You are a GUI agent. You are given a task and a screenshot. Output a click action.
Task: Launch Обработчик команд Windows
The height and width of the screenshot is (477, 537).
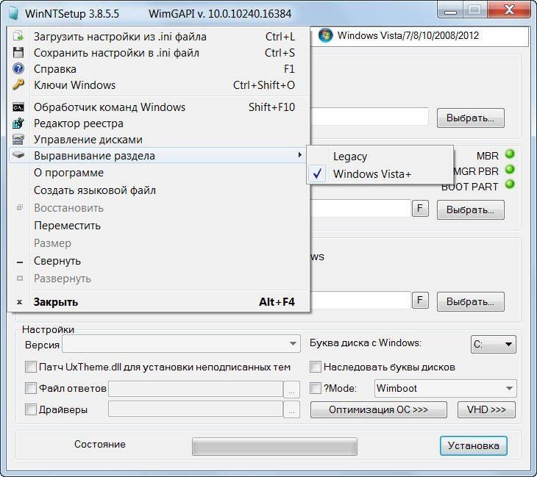coord(159,107)
